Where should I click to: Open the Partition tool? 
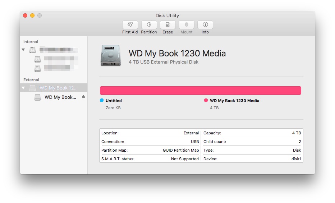tap(149, 25)
